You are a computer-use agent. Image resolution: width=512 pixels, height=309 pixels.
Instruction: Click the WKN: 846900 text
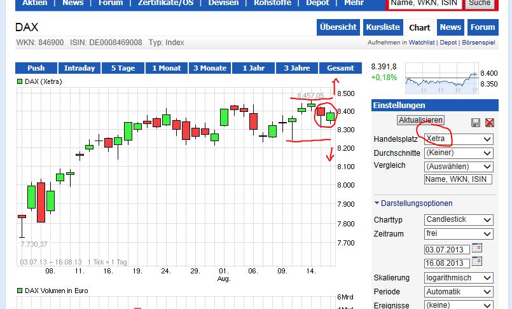pyautogui.click(x=40, y=43)
